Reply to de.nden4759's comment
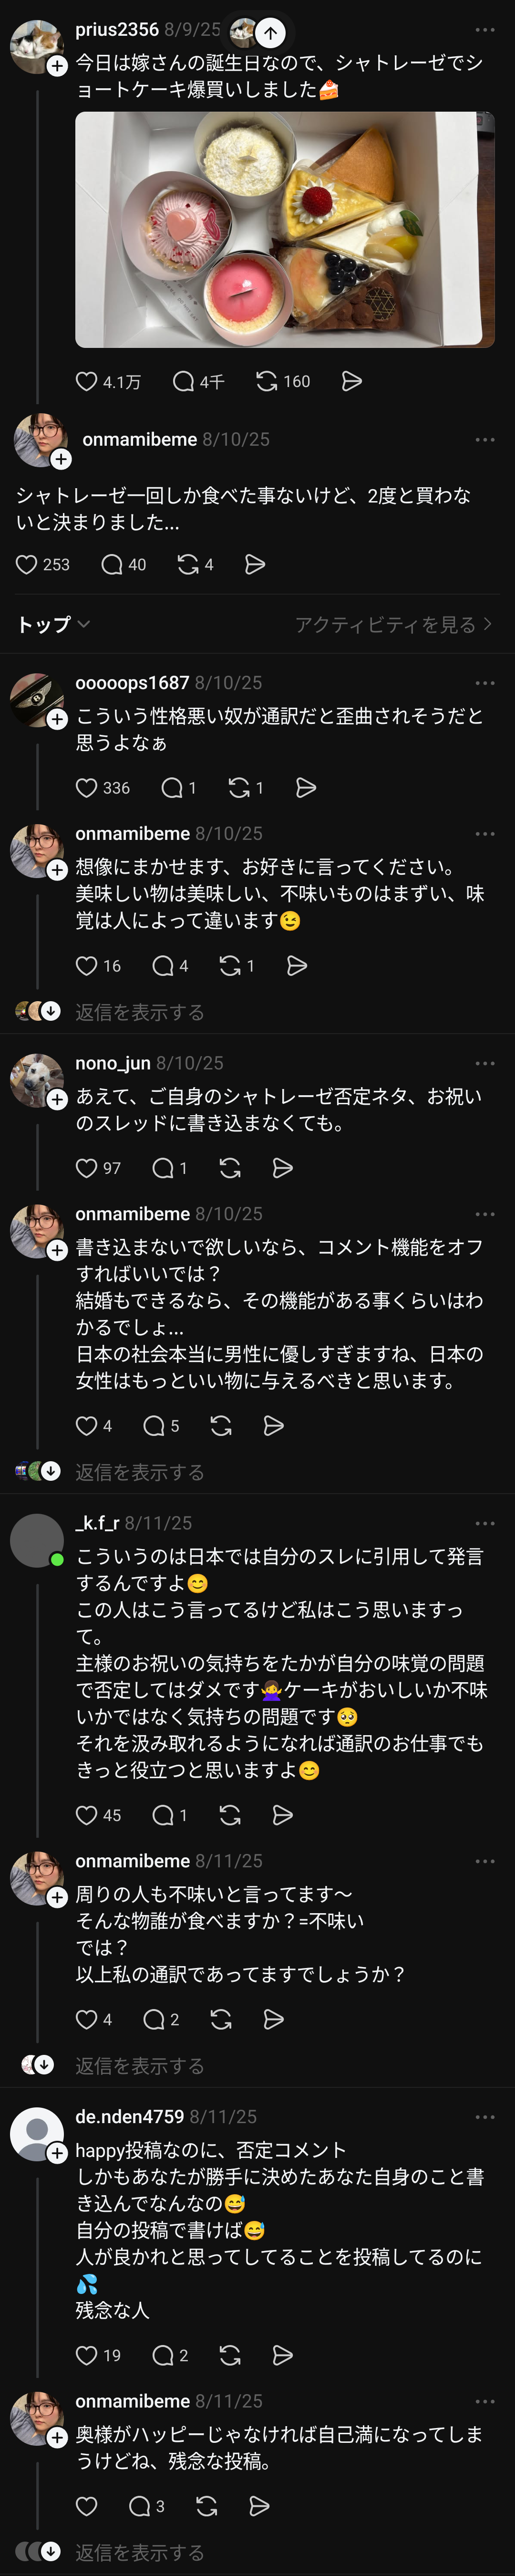 (163, 2355)
